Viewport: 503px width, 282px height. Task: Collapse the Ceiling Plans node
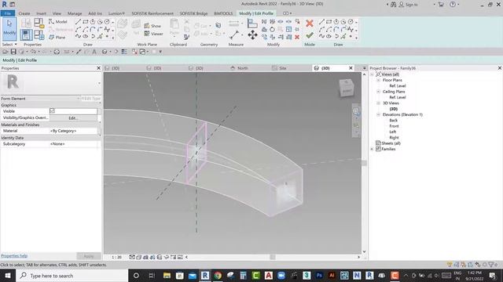pos(378,92)
